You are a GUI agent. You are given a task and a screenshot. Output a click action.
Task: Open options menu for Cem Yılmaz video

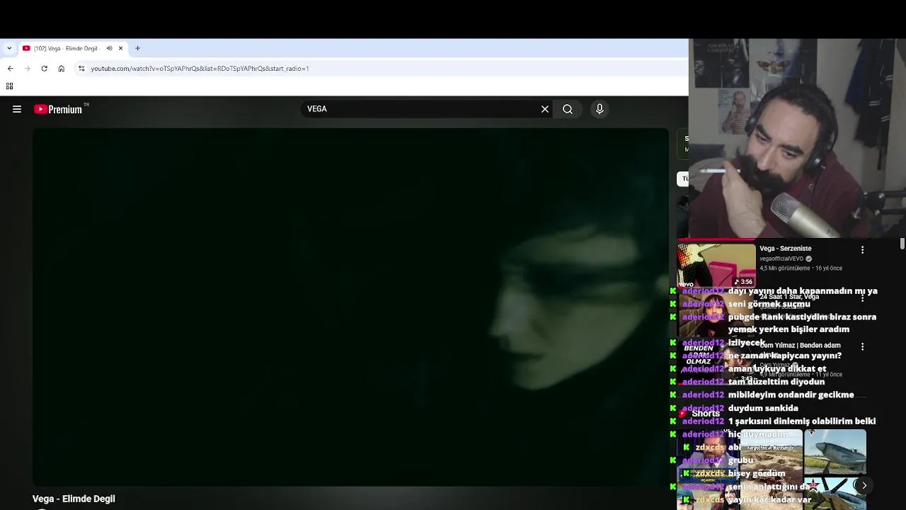(862, 347)
